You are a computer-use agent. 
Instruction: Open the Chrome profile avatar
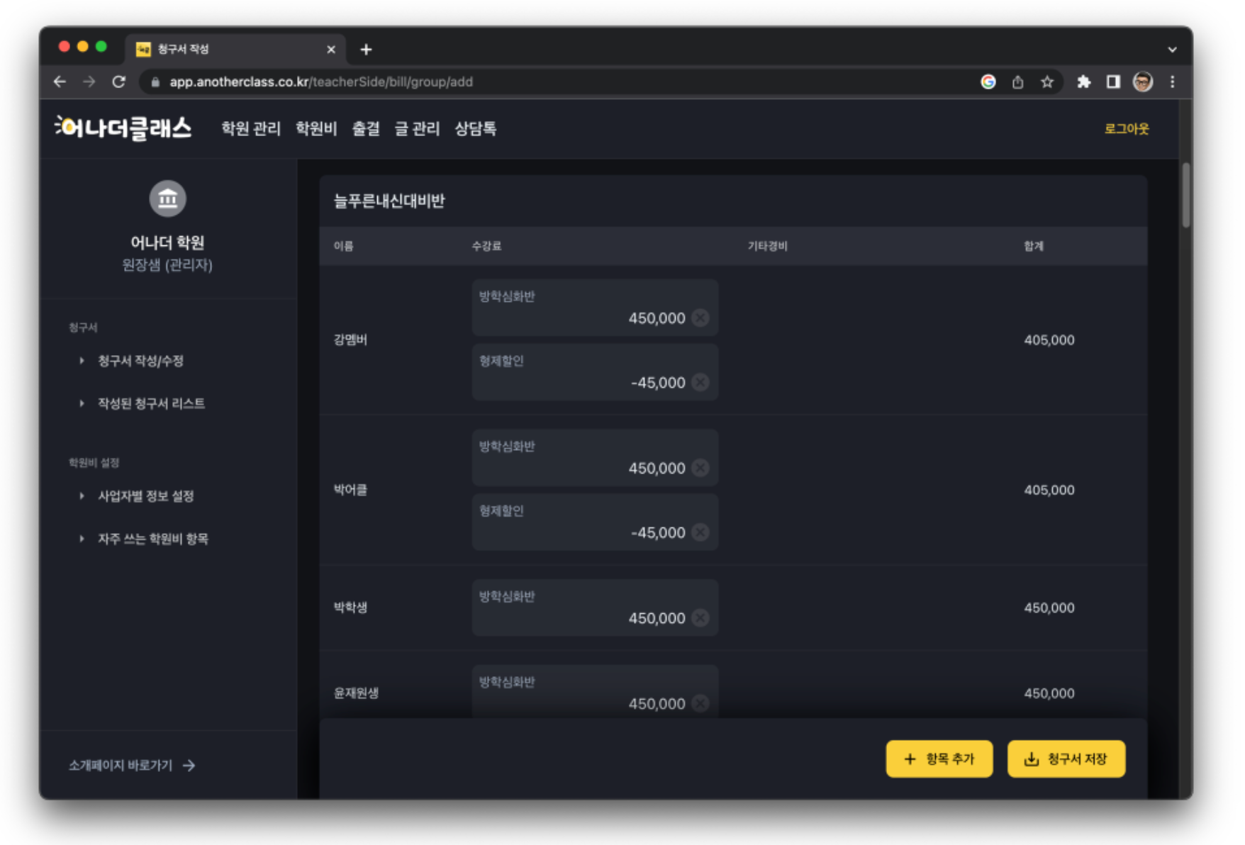click(x=1143, y=82)
